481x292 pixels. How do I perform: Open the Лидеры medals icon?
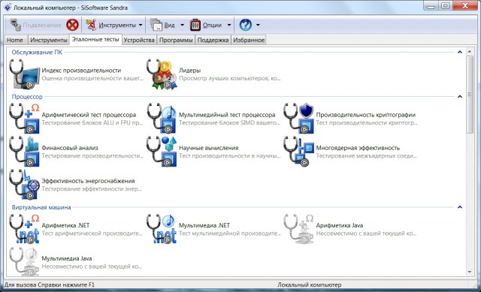[x=162, y=74]
